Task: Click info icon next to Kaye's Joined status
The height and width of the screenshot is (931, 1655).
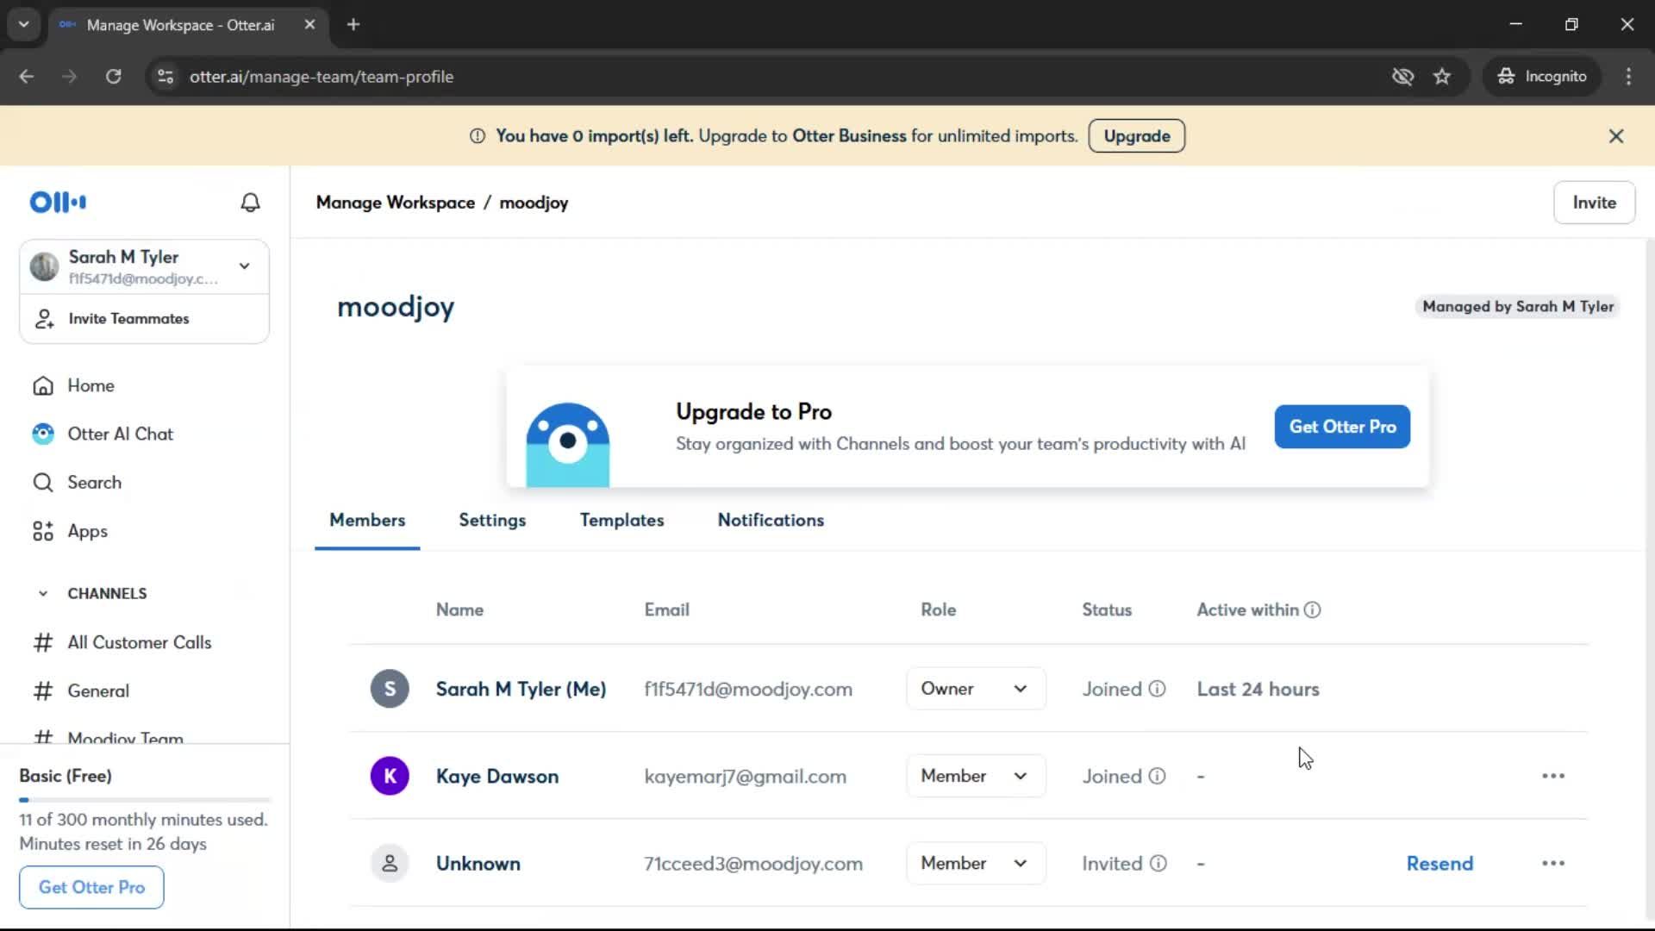Action: click(x=1158, y=776)
